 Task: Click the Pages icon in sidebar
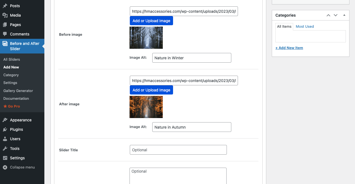click(x=5, y=25)
